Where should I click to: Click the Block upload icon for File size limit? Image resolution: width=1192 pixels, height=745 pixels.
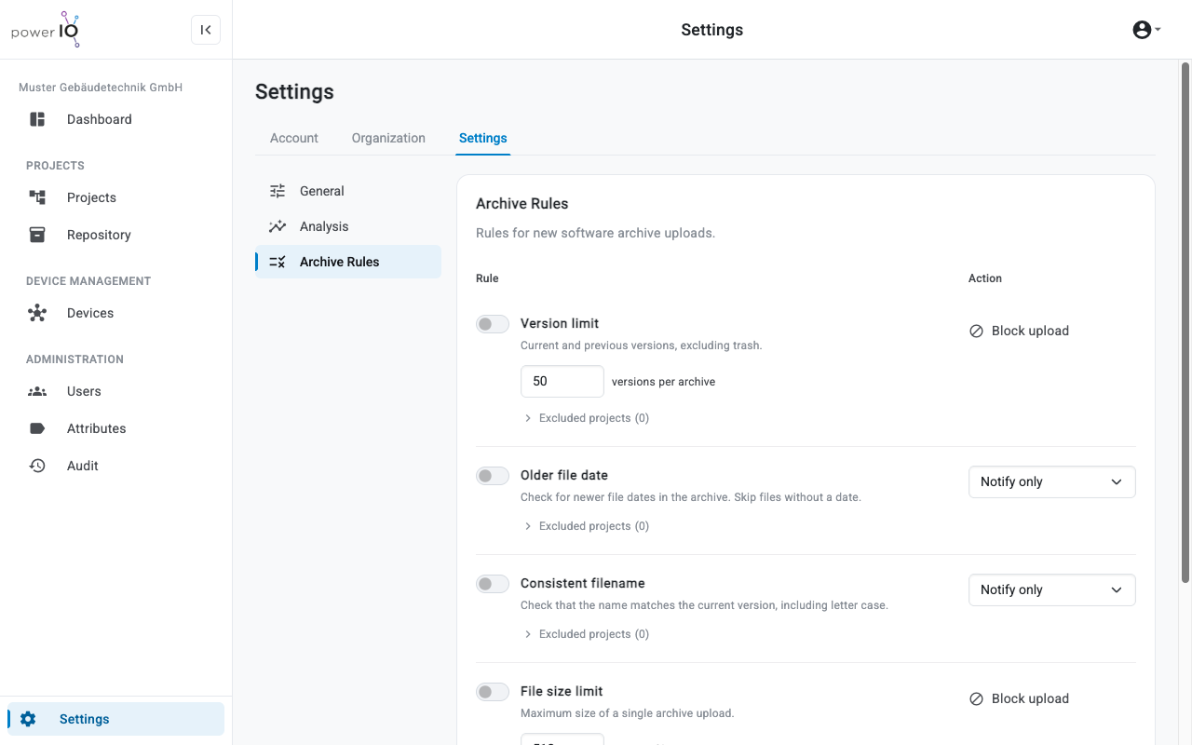[976, 698]
